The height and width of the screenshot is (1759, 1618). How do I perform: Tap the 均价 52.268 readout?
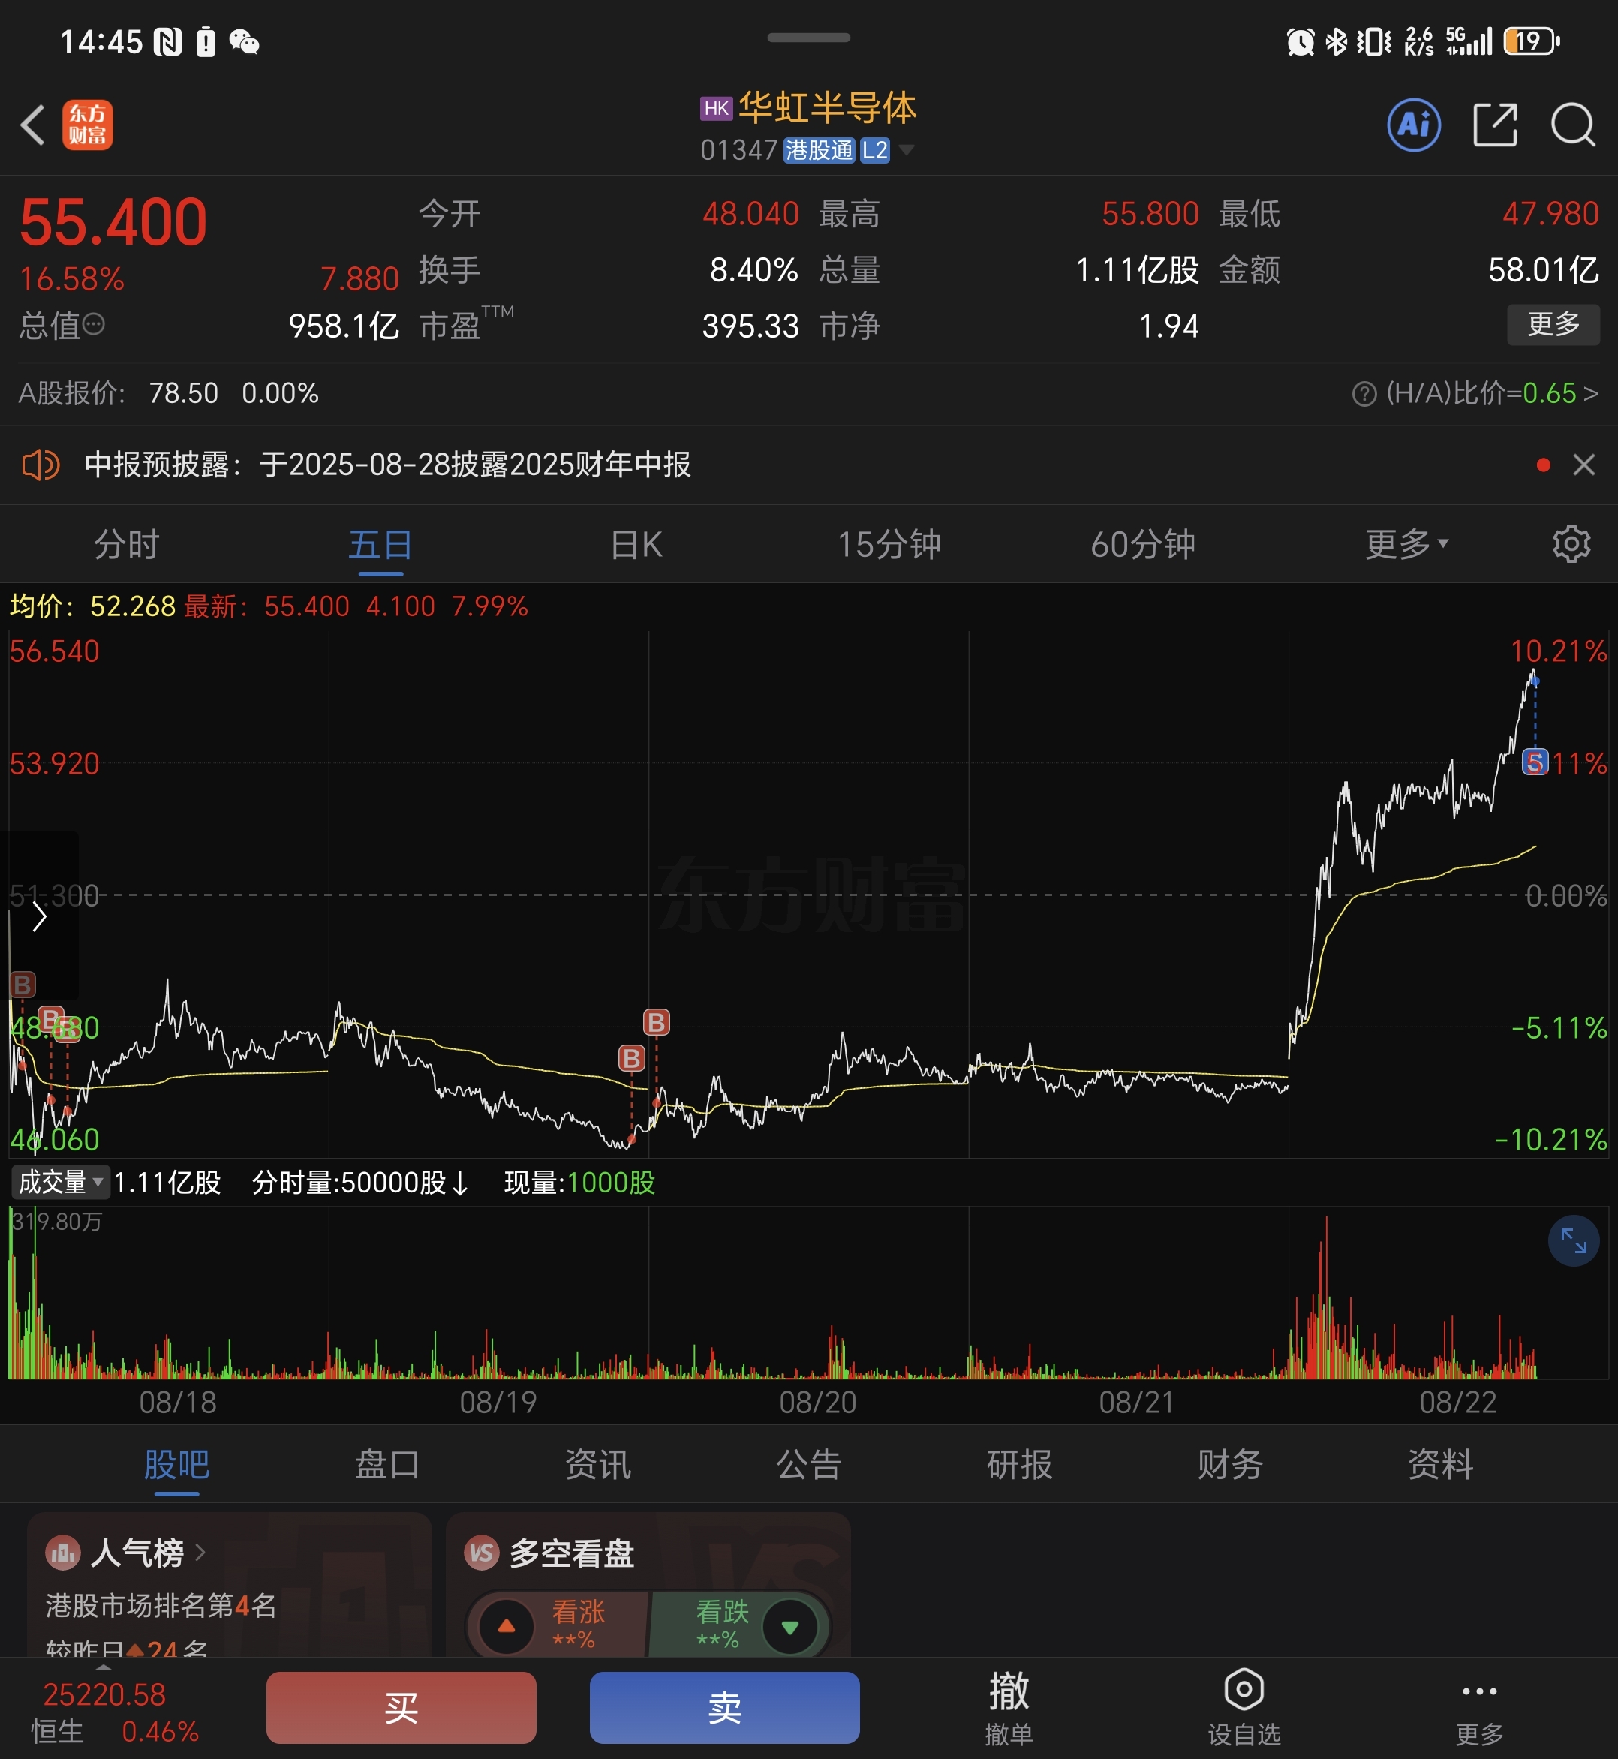coord(92,606)
